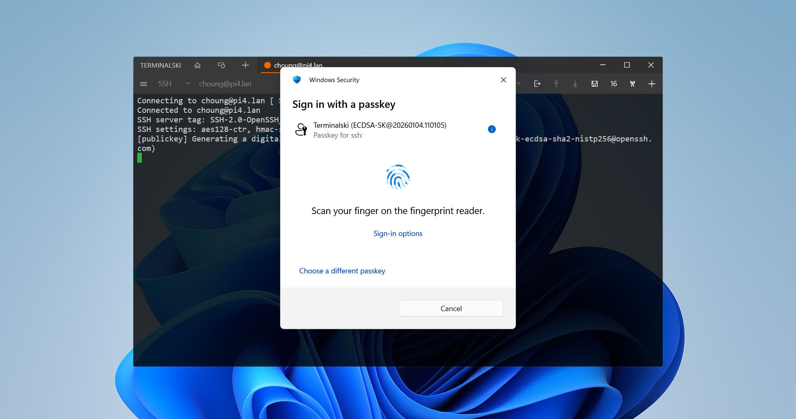Open the hamburger menu
796x419 pixels.
tap(143, 84)
